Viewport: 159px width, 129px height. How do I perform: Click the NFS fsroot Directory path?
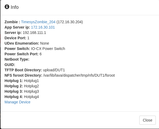[79, 75]
